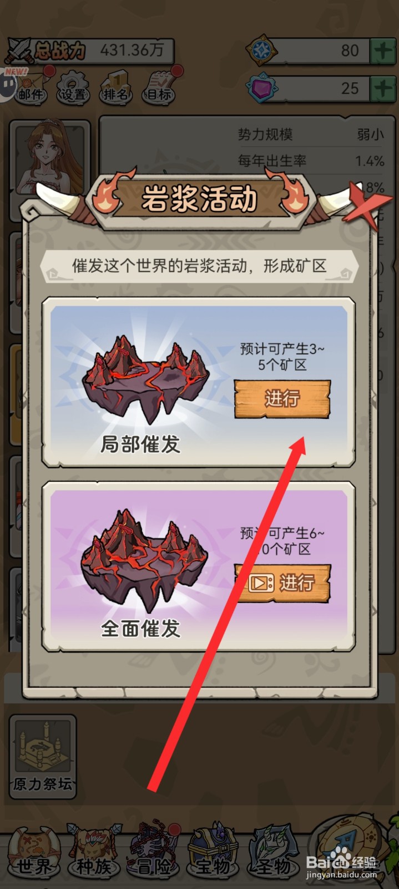Switch to the 宝物 tab
Screen dimensions: 399x889
point(214,851)
